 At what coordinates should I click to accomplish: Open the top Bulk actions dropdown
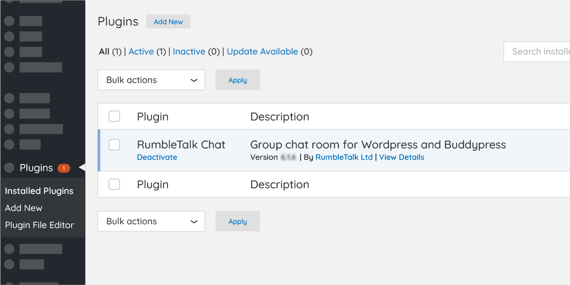pos(151,80)
